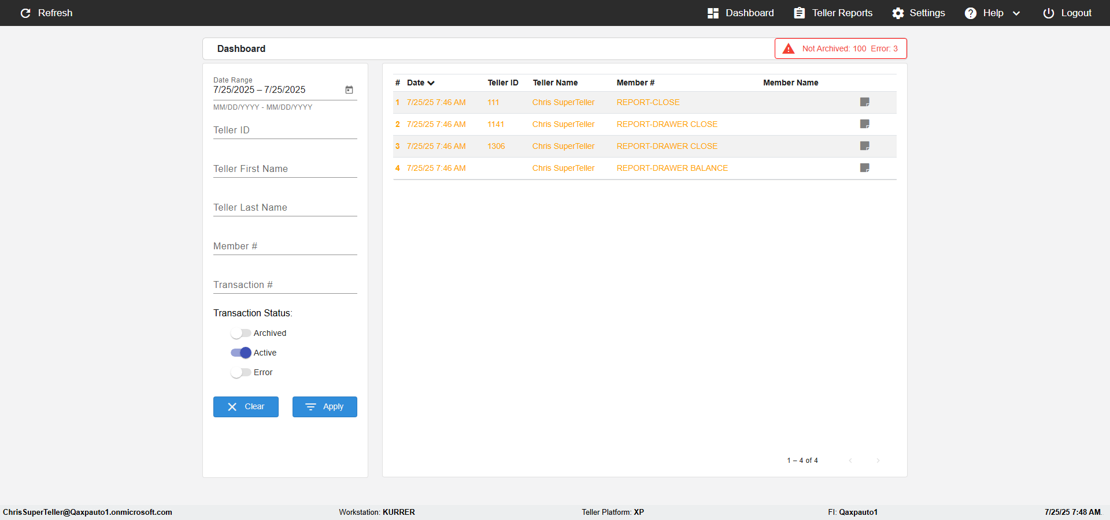Viewport: 1110px width, 520px height.
Task: Open the date range calendar picker icon
Action: click(x=349, y=89)
